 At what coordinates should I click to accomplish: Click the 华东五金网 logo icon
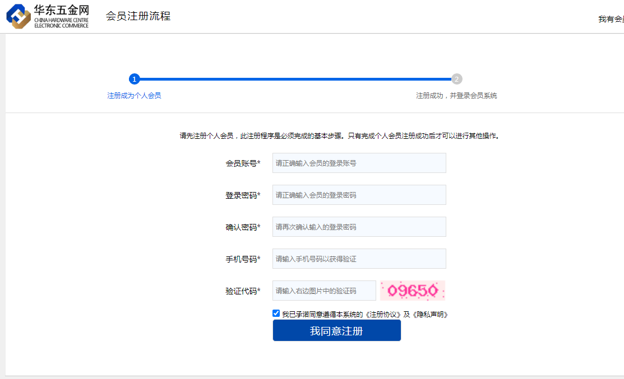click(18, 16)
